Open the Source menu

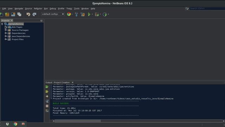(28, 8)
